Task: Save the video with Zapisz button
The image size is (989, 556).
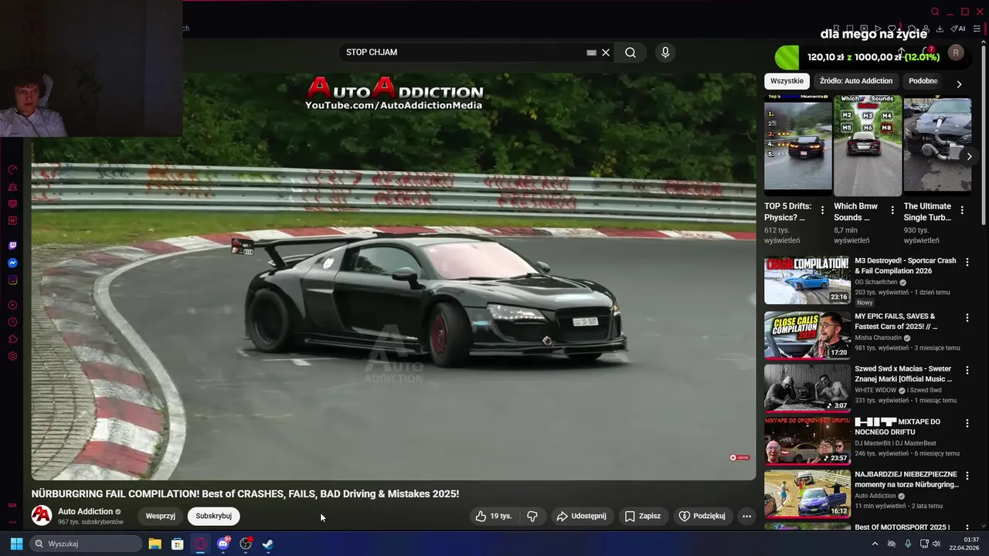Action: pos(642,516)
